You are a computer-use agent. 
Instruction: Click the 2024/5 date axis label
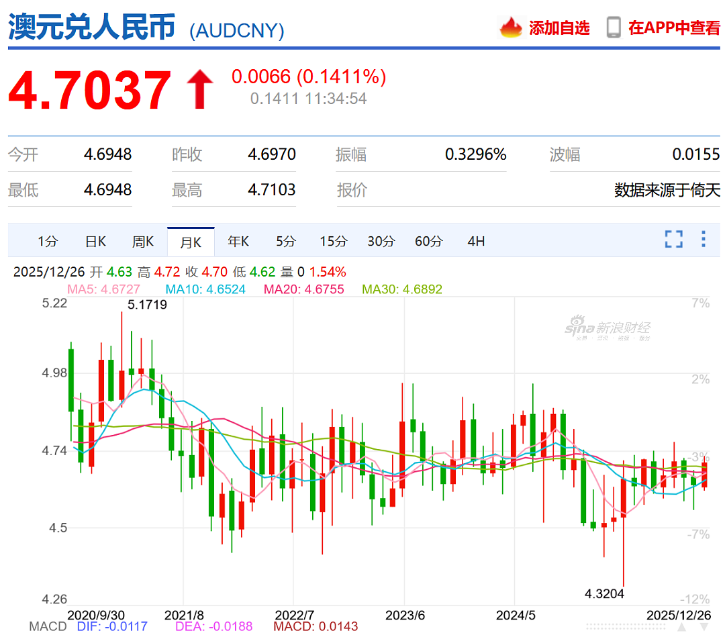pos(516,616)
